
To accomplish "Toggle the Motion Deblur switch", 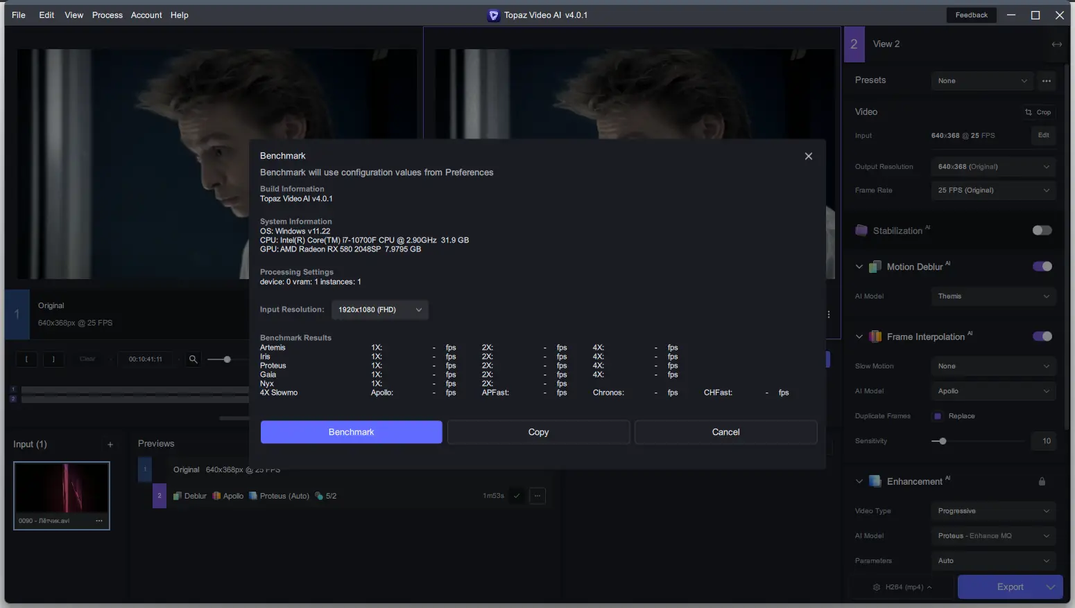I will (x=1042, y=267).
